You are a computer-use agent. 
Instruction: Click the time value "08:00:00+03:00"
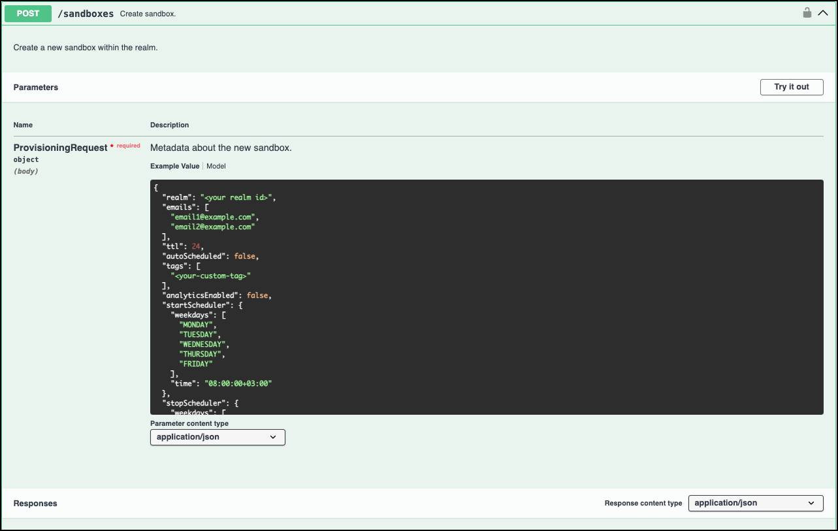pyautogui.click(x=238, y=383)
